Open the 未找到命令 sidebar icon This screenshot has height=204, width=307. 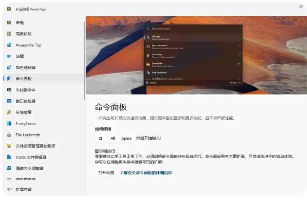(9, 90)
